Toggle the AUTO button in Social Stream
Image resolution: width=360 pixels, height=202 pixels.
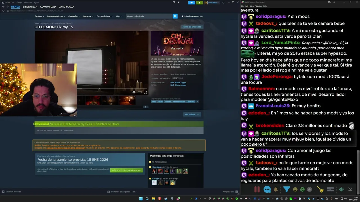click(x=330, y=189)
